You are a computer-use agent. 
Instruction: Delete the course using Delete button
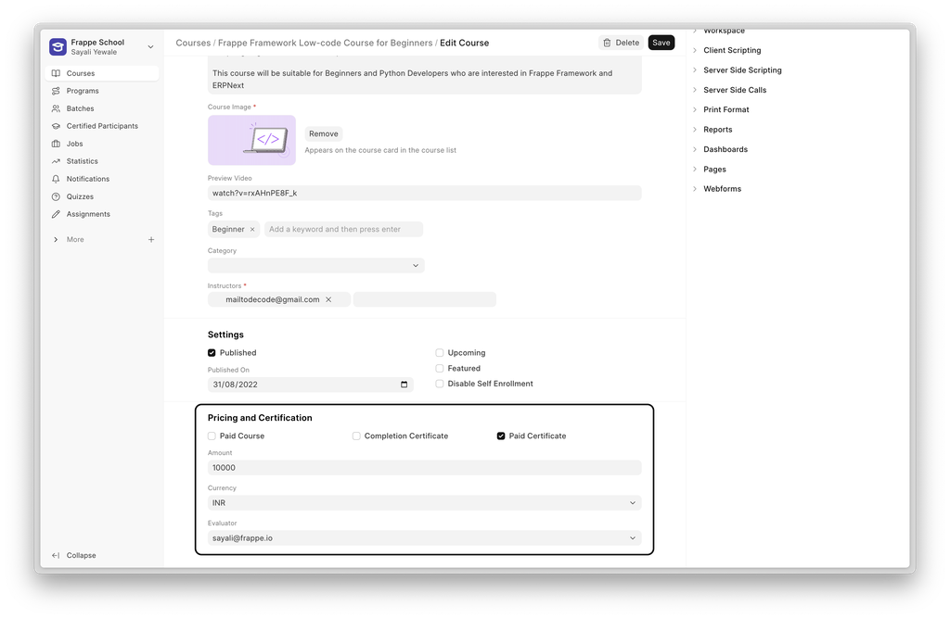[621, 43]
